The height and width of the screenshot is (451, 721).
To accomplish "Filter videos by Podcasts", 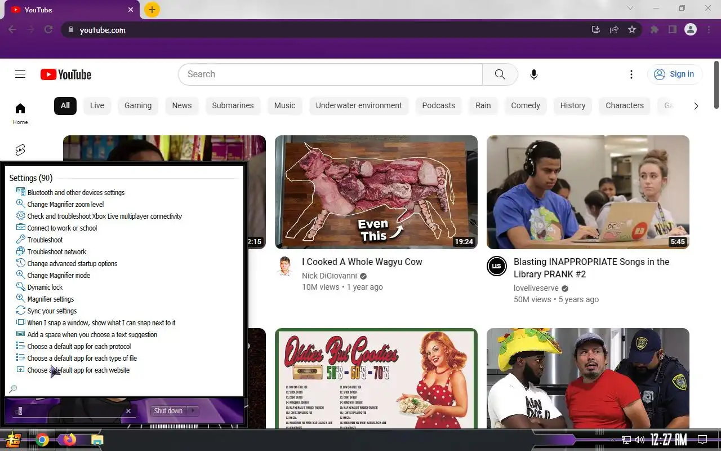I will [438, 105].
